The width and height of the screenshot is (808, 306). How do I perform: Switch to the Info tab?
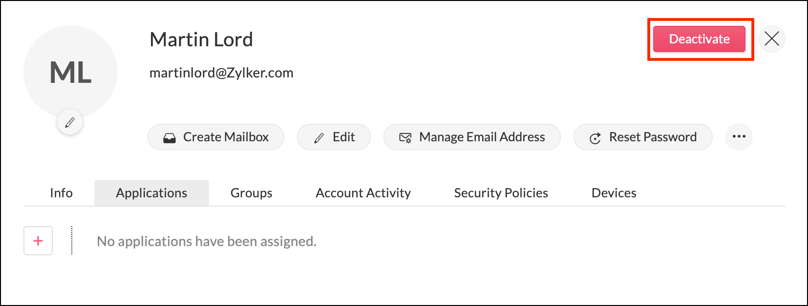(61, 193)
